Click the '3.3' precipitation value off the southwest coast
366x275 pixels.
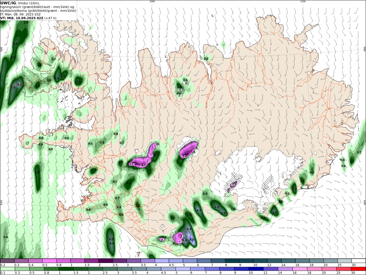click(x=112, y=239)
